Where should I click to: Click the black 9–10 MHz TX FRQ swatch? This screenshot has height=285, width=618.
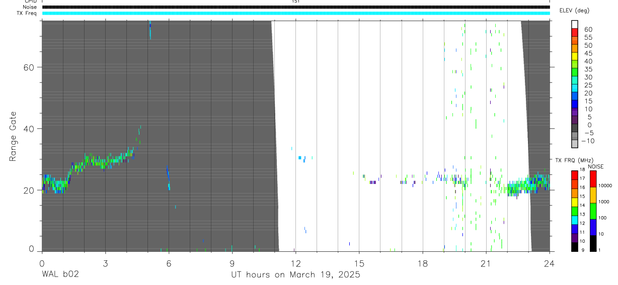click(x=575, y=246)
